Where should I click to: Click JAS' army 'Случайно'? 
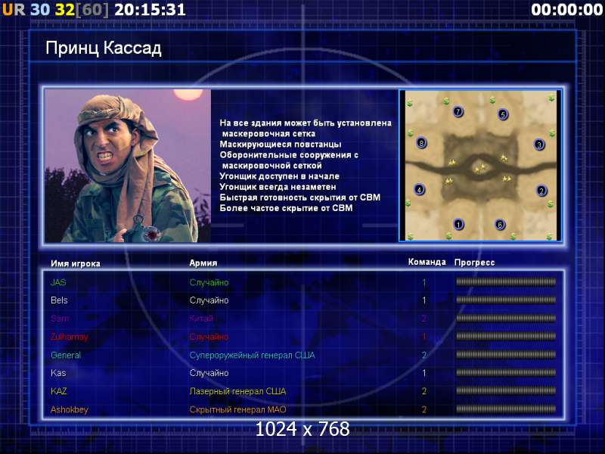[x=209, y=282]
